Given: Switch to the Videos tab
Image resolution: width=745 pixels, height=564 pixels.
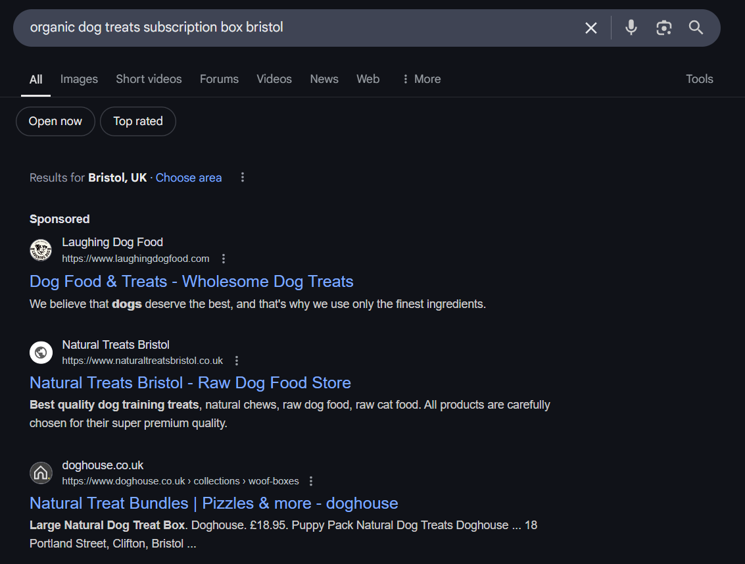Looking at the screenshot, I should coord(274,79).
